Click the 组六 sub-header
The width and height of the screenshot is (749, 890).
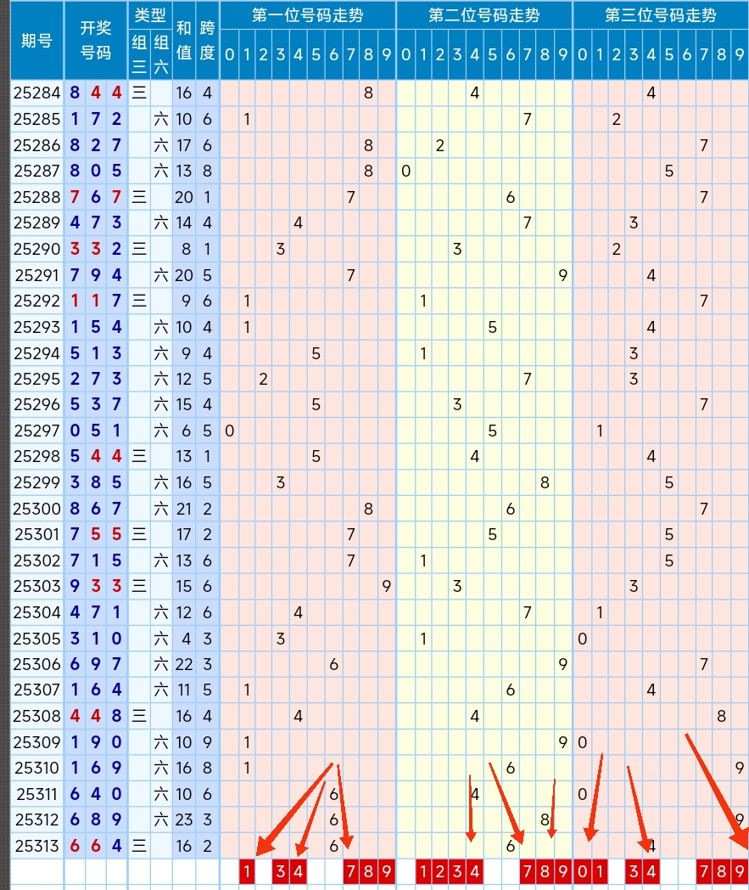[x=161, y=54]
